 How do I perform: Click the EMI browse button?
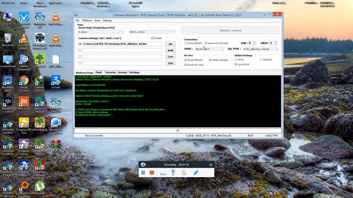click(x=170, y=63)
